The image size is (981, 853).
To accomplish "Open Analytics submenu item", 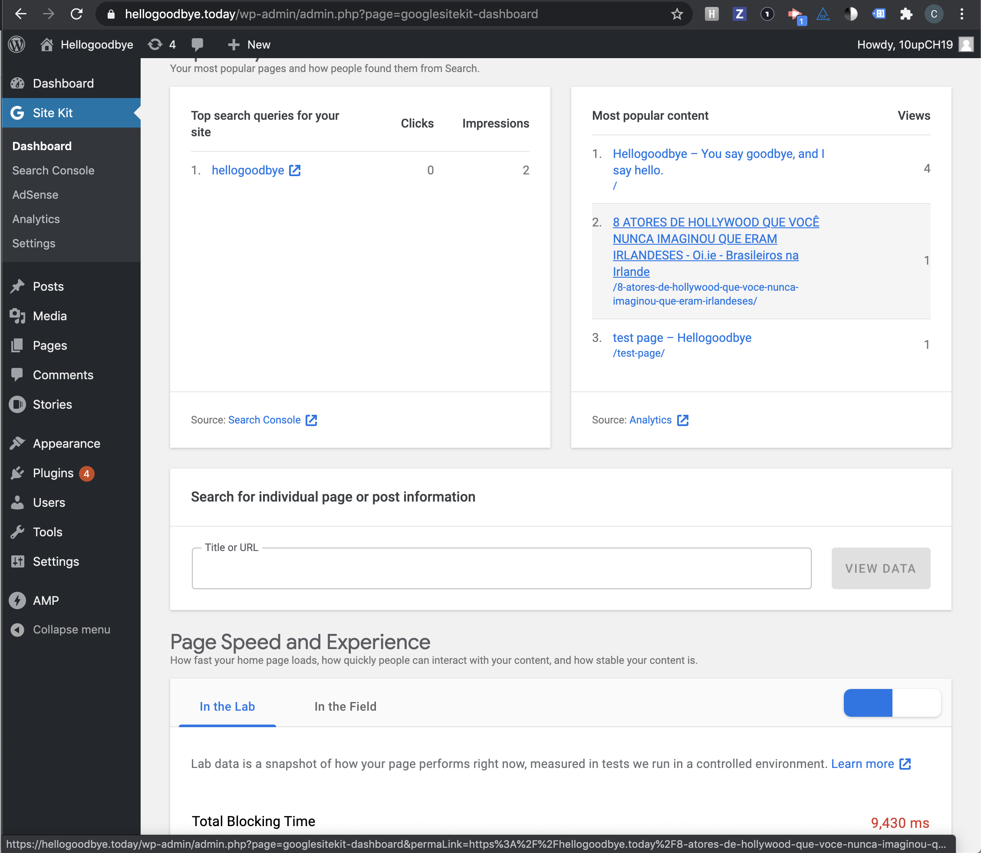I will point(36,219).
